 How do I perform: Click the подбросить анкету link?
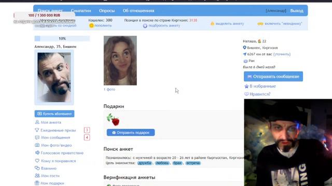(164, 25)
